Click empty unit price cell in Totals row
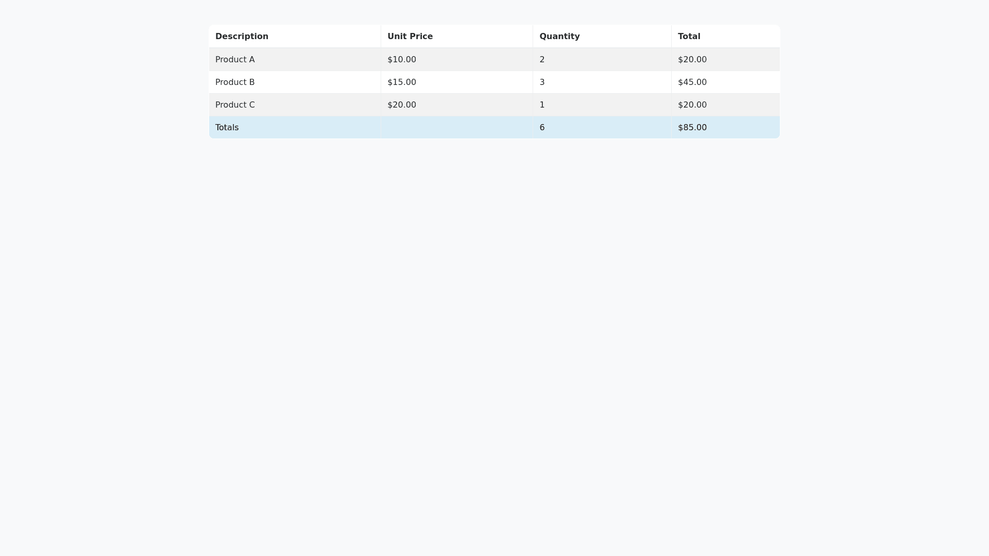The image size is (989, 556). (x=456, y=128)
